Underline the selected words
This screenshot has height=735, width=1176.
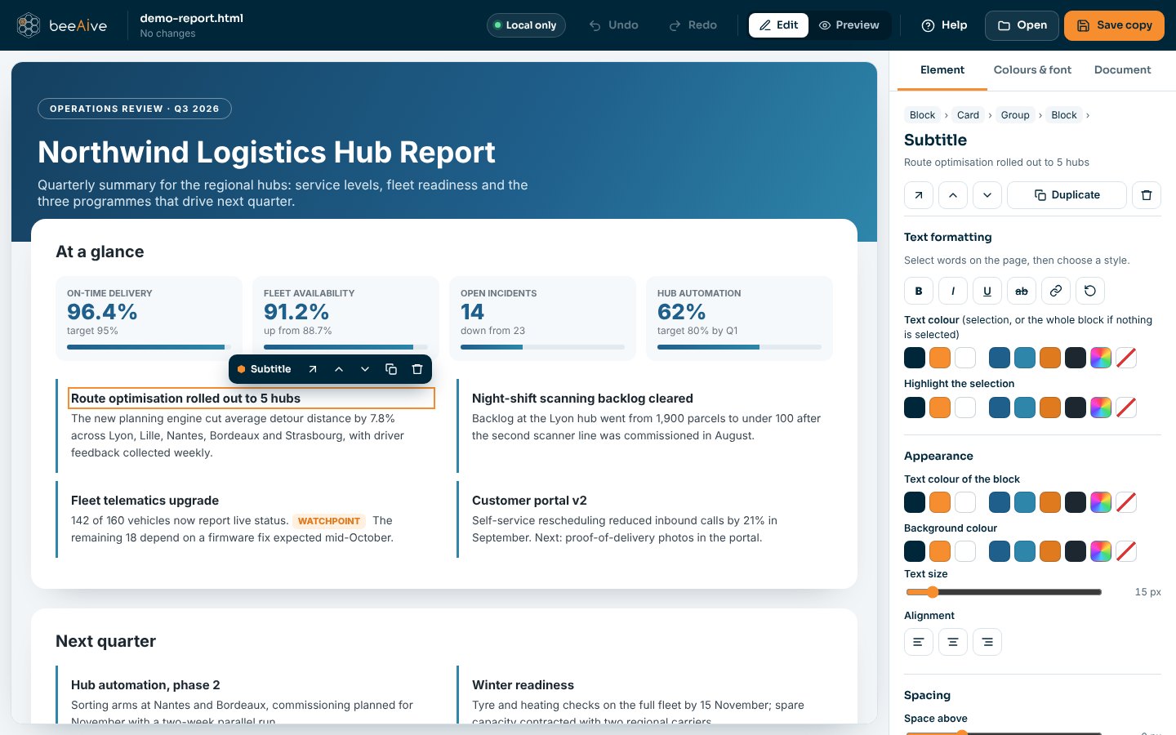point(987,291)
